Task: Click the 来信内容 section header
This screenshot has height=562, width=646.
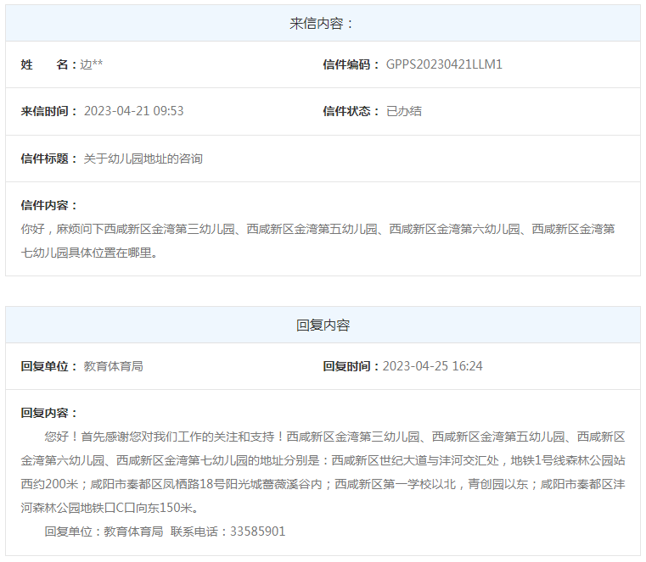Action: (x=322, y=24)
